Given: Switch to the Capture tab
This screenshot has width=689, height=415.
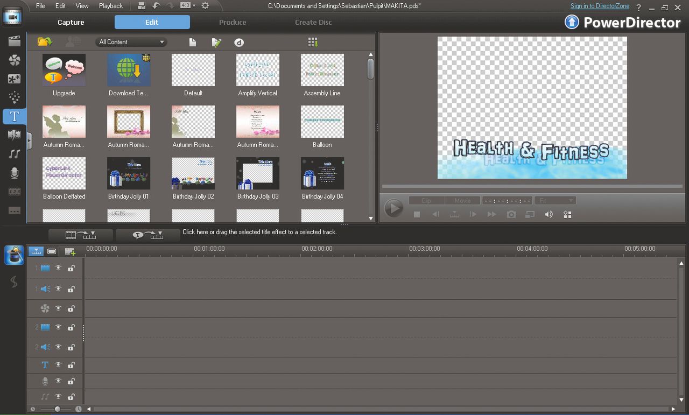Looking at the screenshot, I should pos(71,22).
